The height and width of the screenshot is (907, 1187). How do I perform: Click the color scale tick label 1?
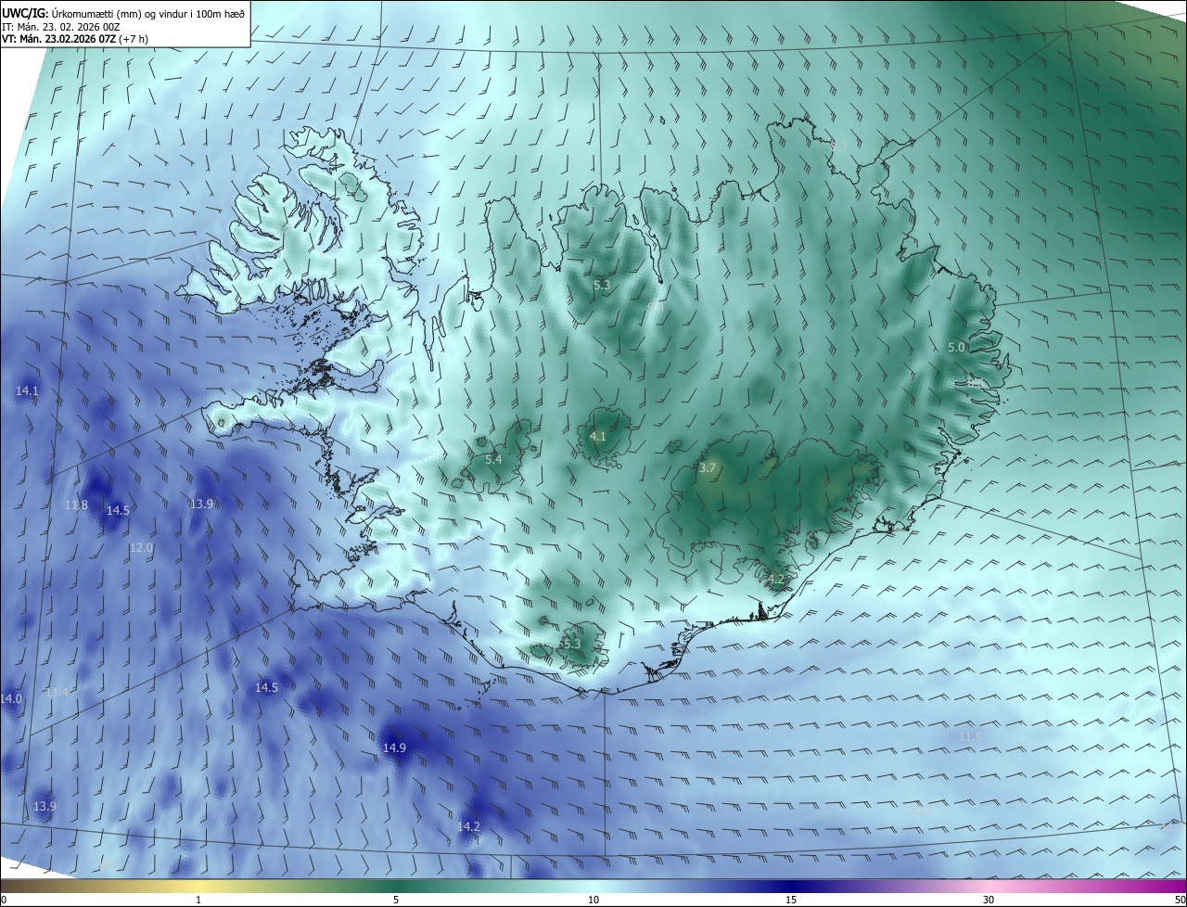pyautogui.click(x=198, y=900)
